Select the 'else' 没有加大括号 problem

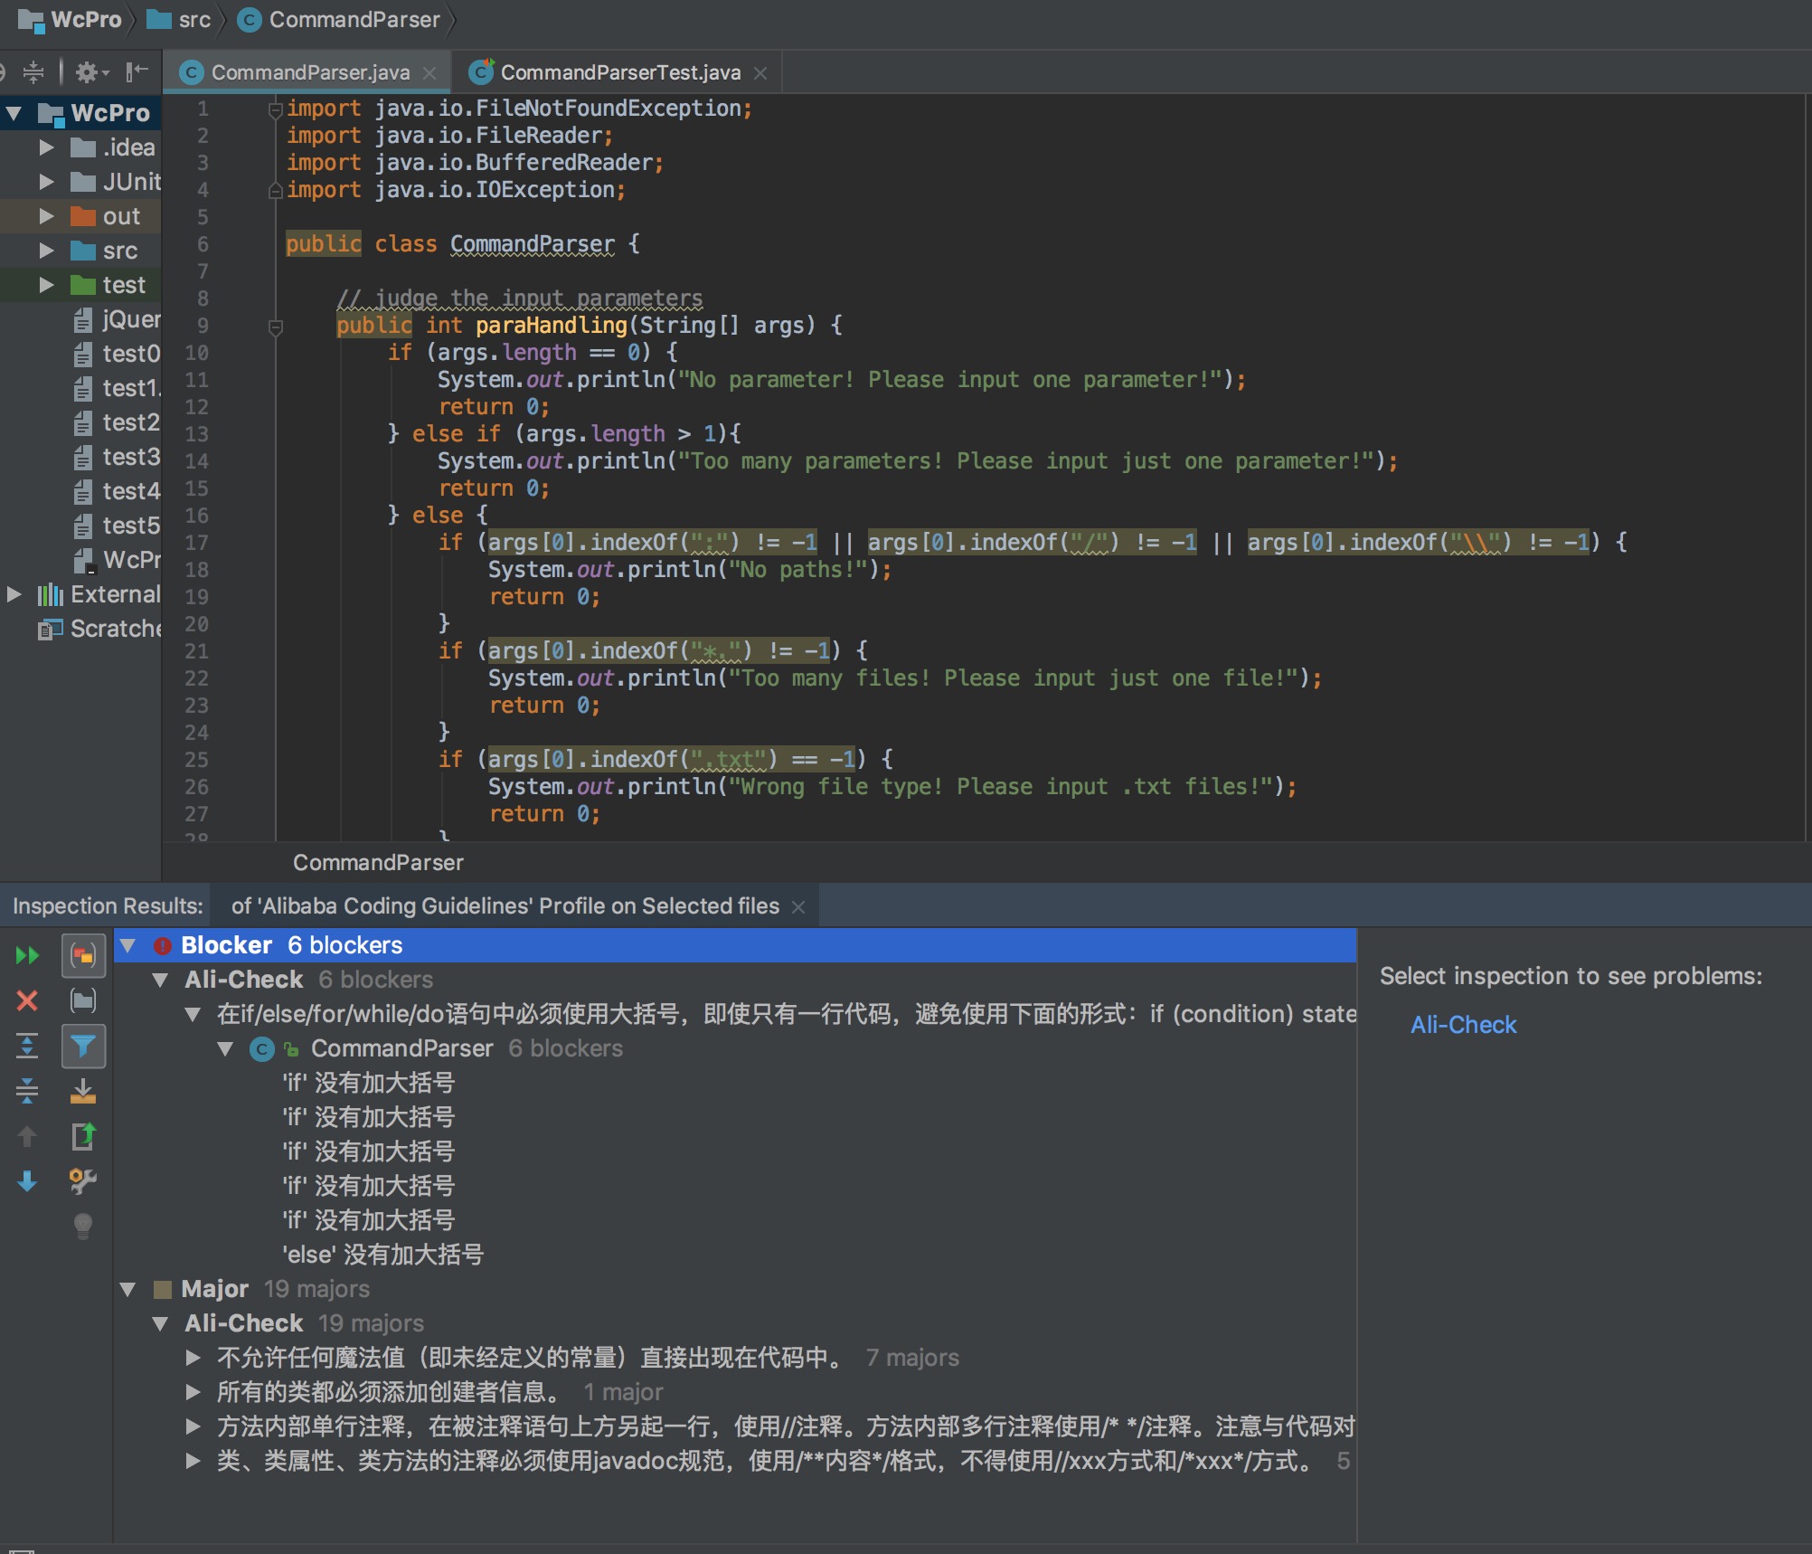point(383,1255)
